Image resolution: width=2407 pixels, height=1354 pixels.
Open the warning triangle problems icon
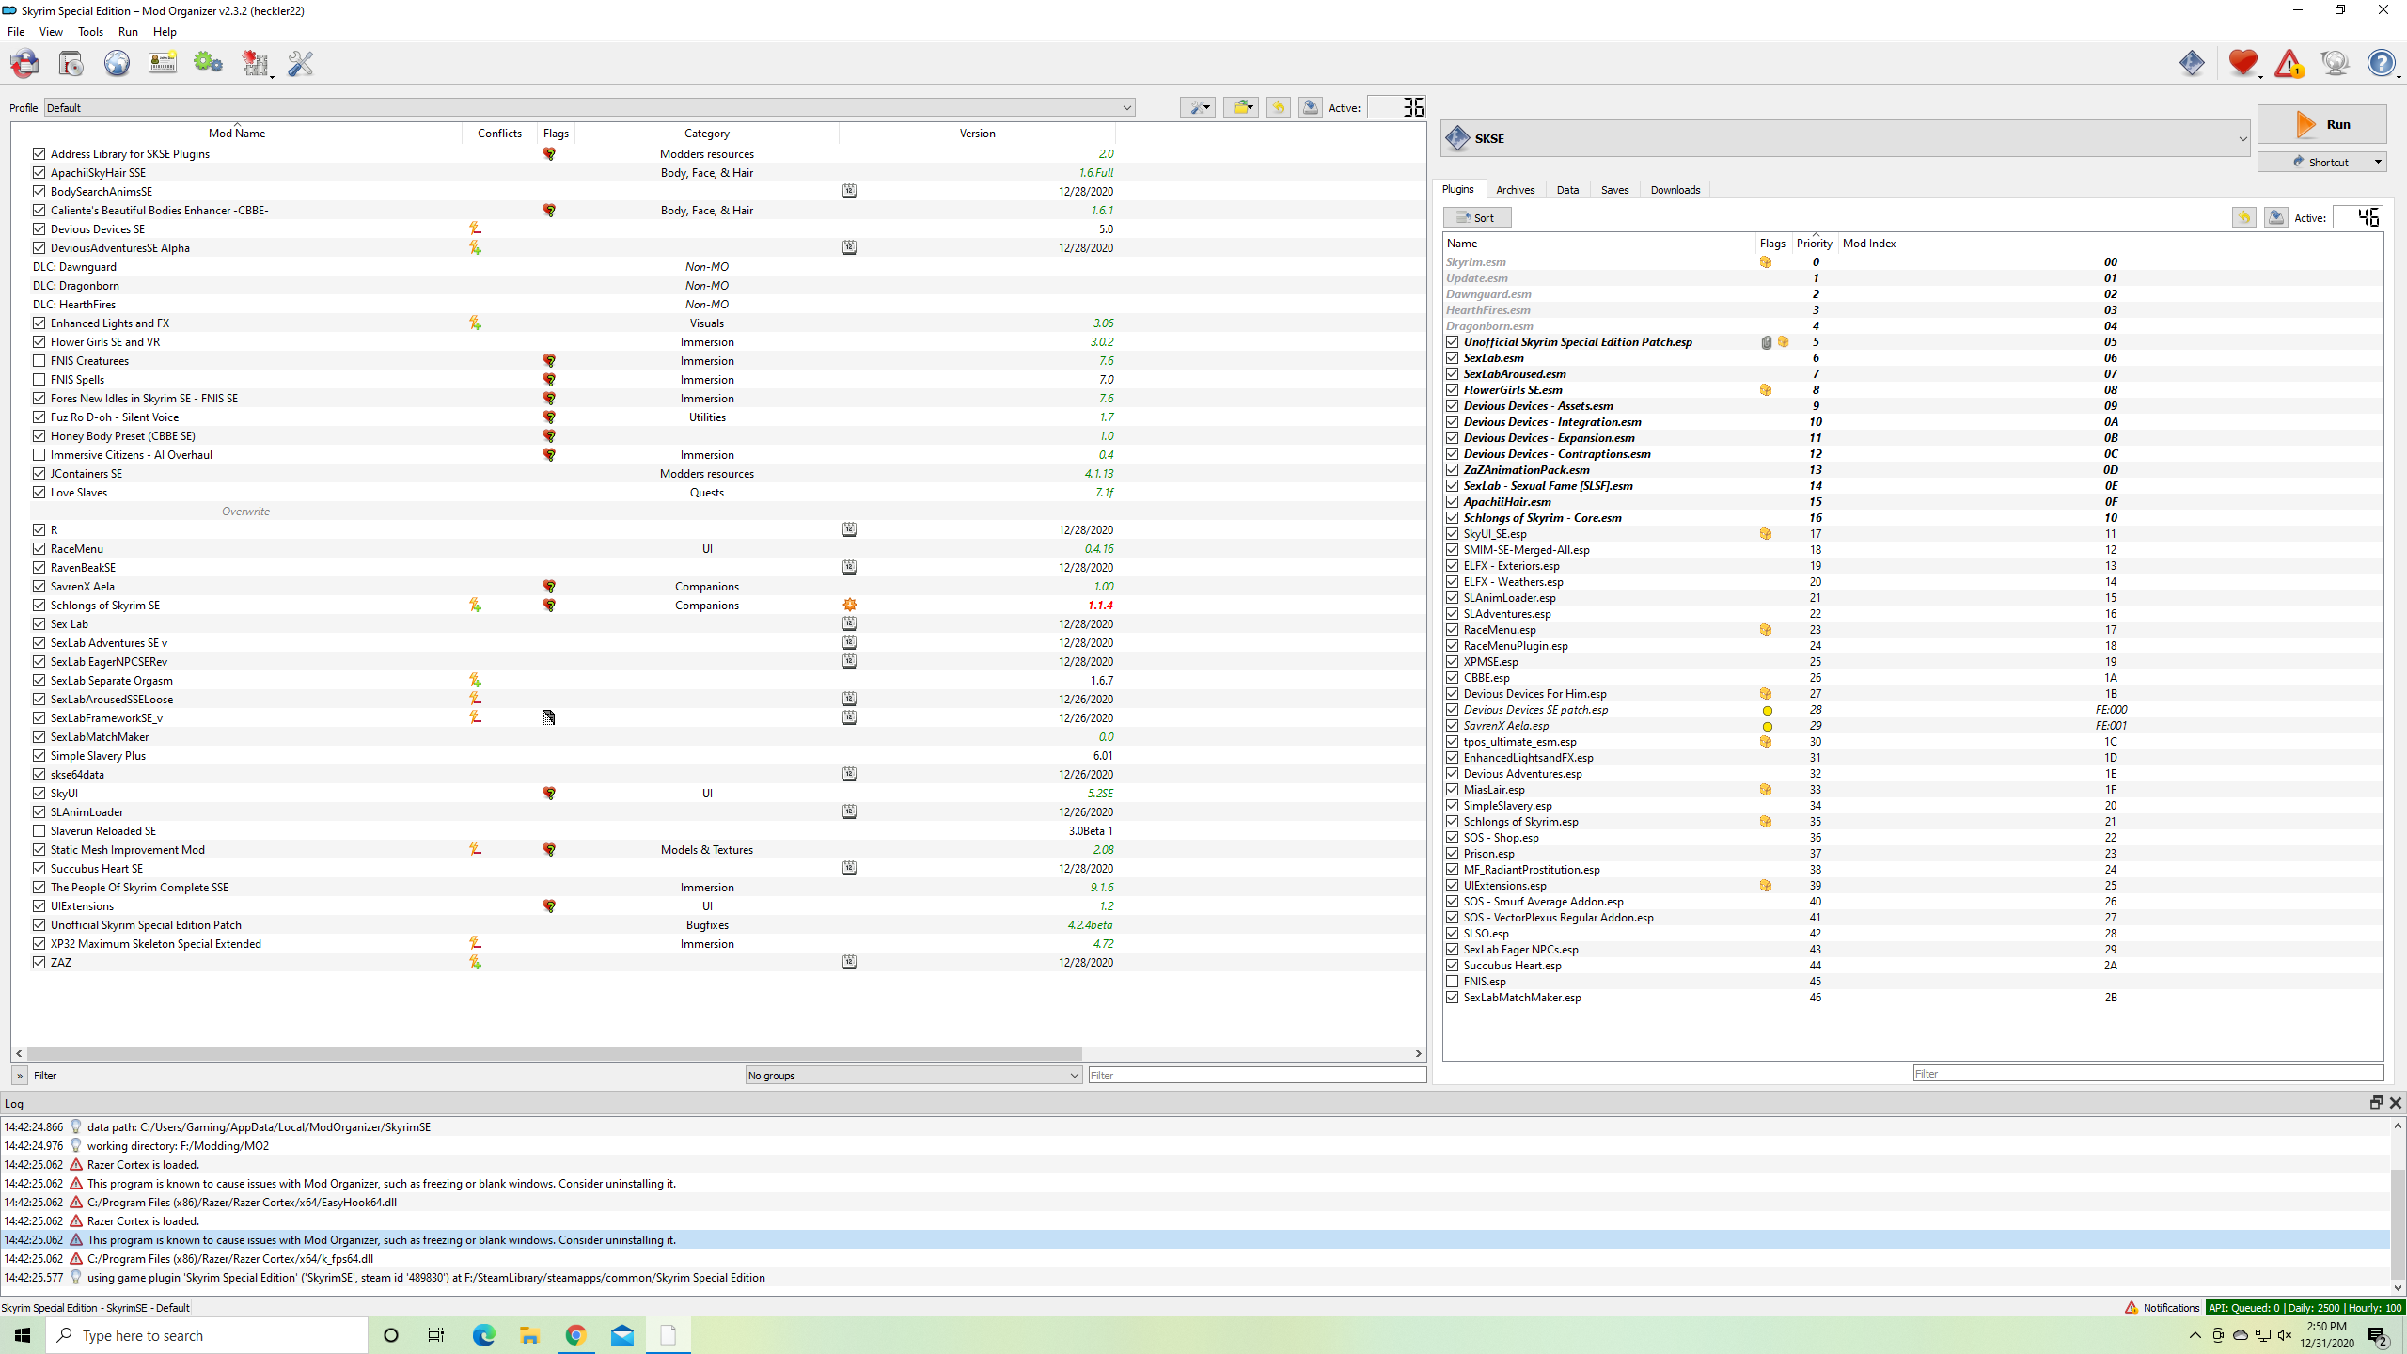tap(2289, 63)
